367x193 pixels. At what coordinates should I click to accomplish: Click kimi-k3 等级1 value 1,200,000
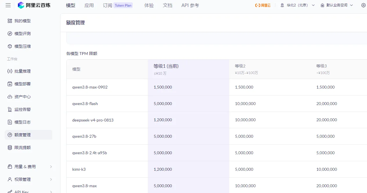(x=163, y=169)
